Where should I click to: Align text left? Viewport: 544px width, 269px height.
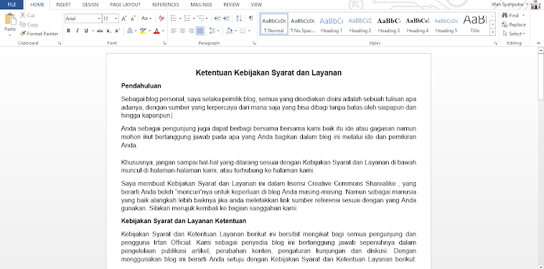(x=174, y=31)
